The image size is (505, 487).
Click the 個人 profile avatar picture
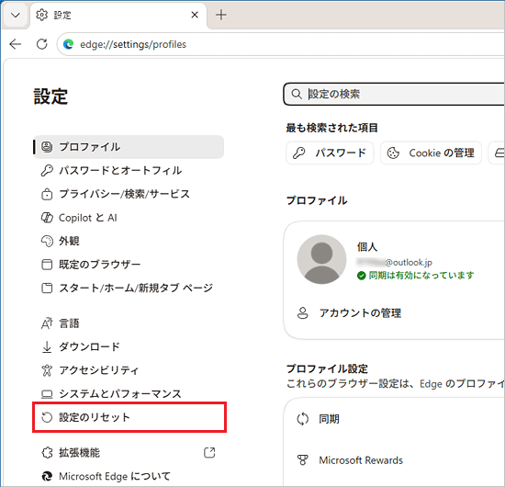point(321,259)
